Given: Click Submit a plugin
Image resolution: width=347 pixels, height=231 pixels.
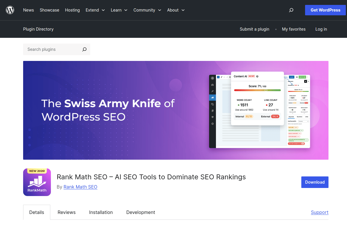Looking at the screenshot, I should 254,29.
